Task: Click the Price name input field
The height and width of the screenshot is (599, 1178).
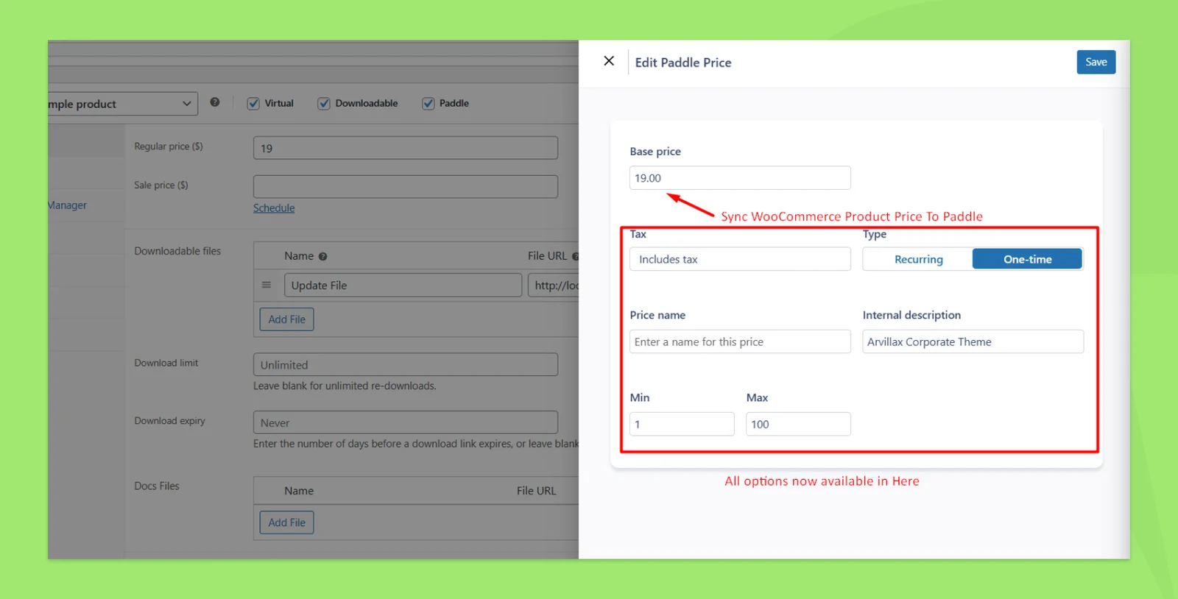Action: [x=740, y=341]
